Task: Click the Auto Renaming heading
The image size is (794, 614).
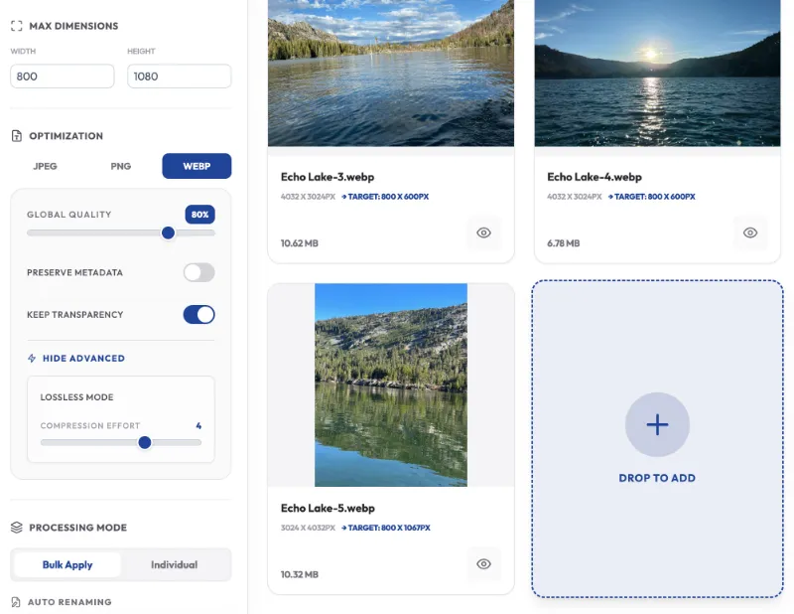Action: [69, 602]
